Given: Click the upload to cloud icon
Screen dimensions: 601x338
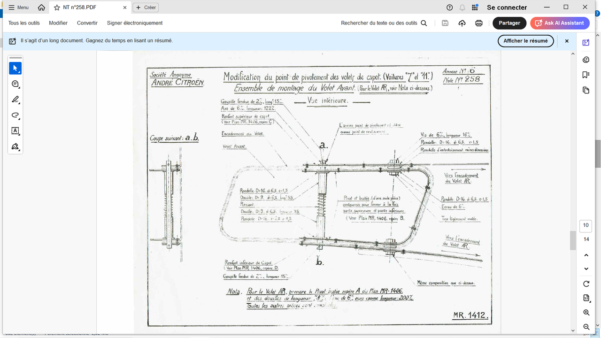Looking at the screenshot, I should [x=462, y=23].
